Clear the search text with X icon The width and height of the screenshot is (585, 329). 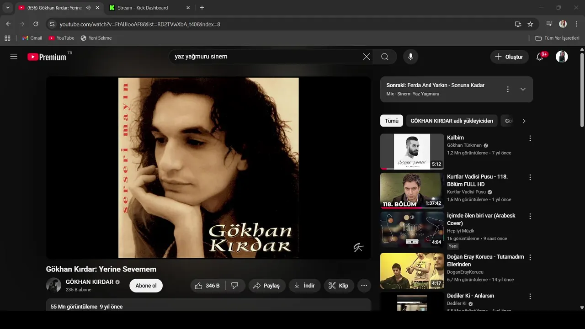coord(367,57)
